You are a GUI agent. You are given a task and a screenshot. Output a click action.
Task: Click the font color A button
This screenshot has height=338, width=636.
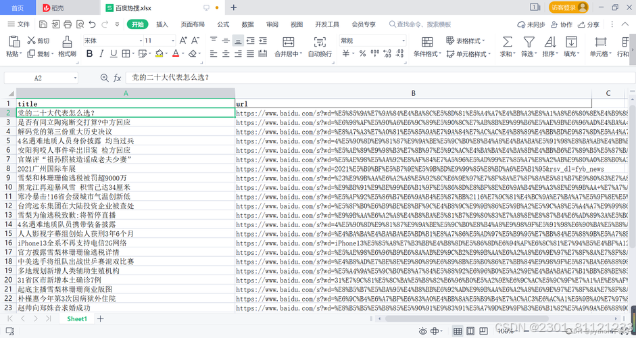[x=176, y=53]
